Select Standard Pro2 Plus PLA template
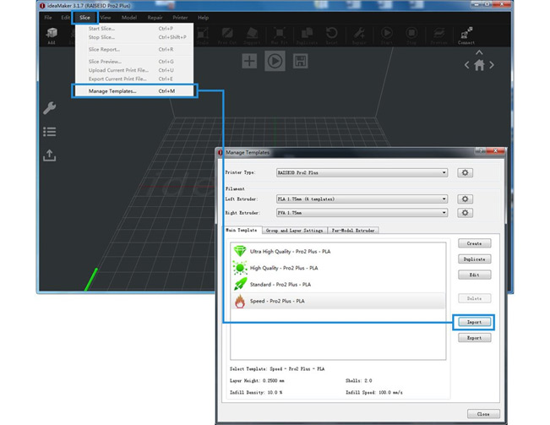 click(x=338, y=285)
